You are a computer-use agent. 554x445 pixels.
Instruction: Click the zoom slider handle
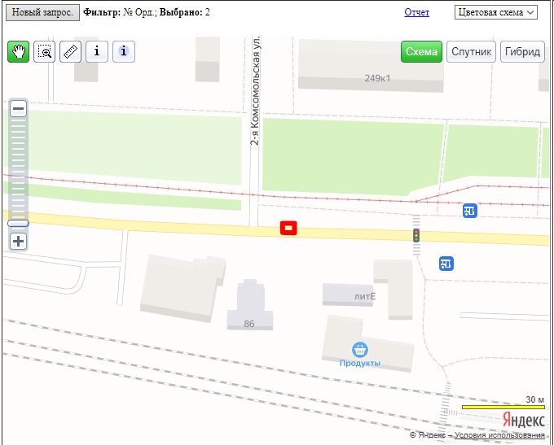(x=19, y=224)
